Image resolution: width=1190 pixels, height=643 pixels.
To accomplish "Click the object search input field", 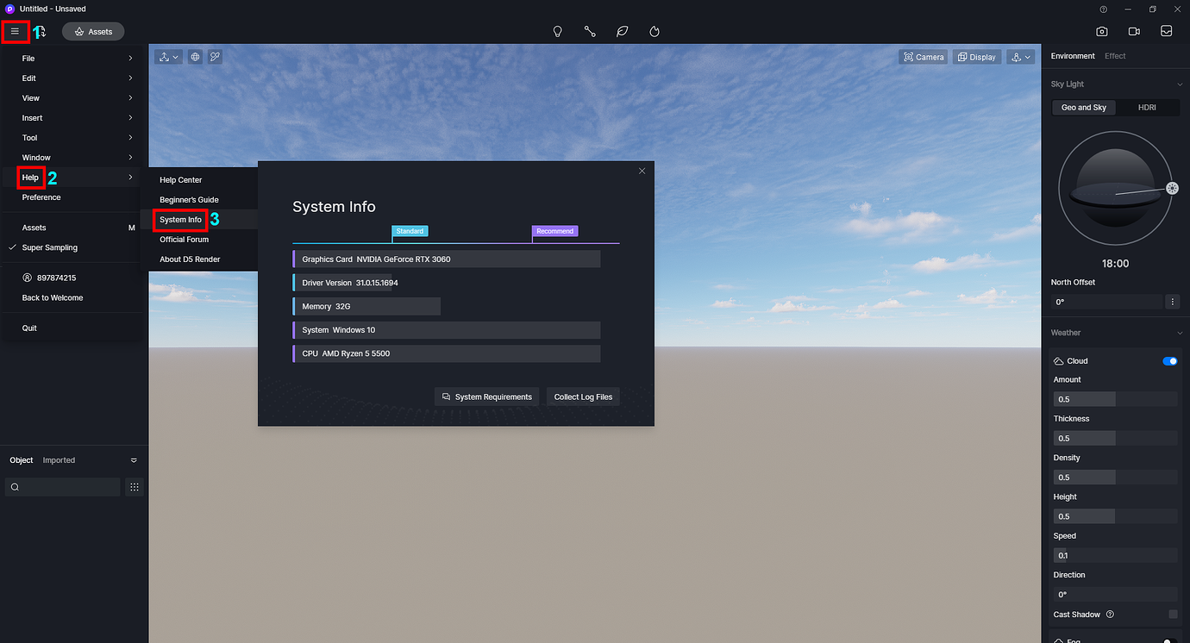I will pyautogui.click(x=62, y=487).
